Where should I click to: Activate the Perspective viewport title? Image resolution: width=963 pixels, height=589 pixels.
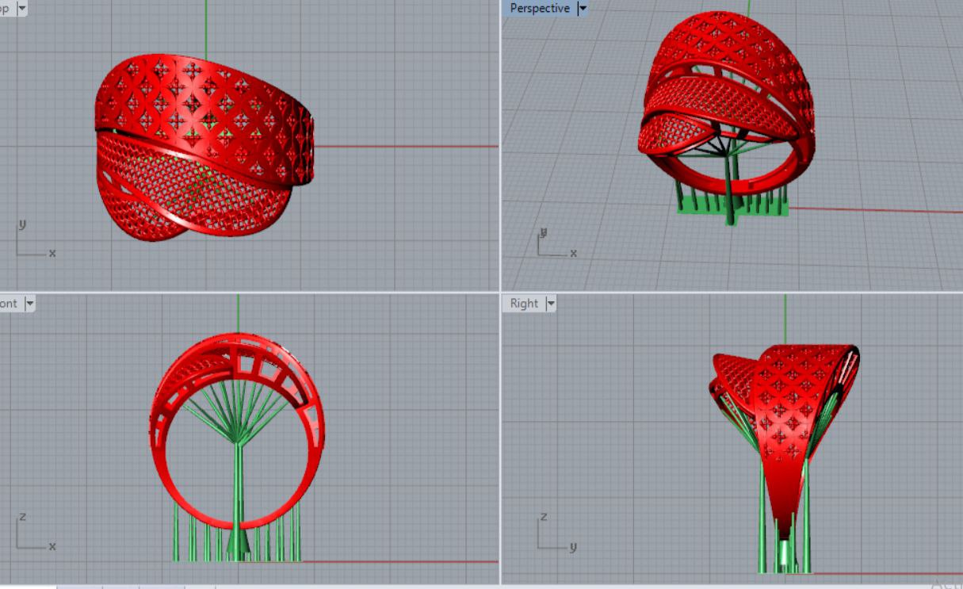tap(539, 8)
